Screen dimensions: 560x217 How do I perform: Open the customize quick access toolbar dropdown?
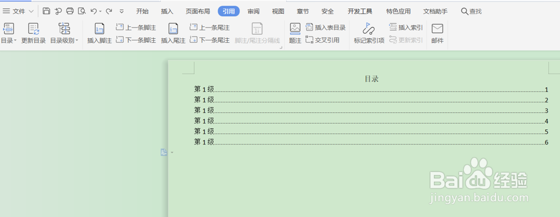click(x=121, y=11)
